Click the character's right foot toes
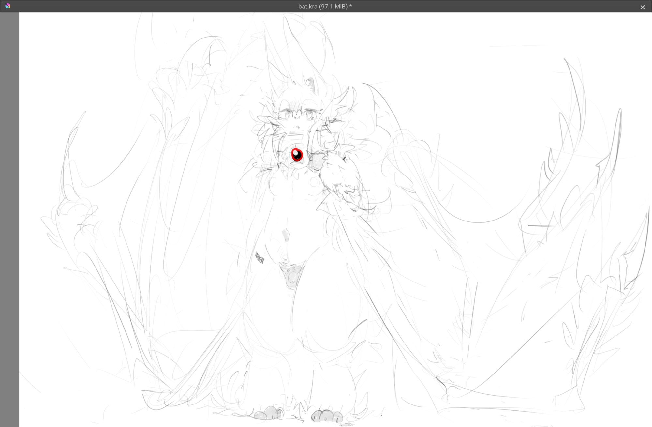652x427 pixels. click(326, 416)
